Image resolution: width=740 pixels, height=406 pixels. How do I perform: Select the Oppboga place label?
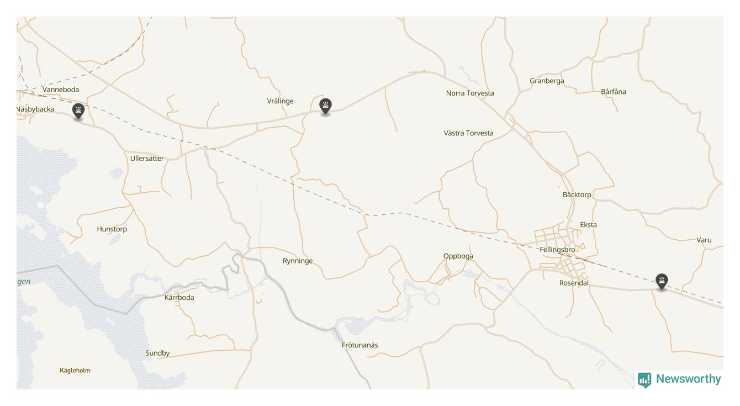(458, 256)
